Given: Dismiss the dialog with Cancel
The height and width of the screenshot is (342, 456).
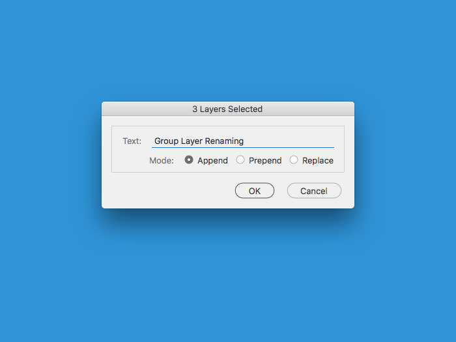Looking at the screenshot, I should [314, 191].
